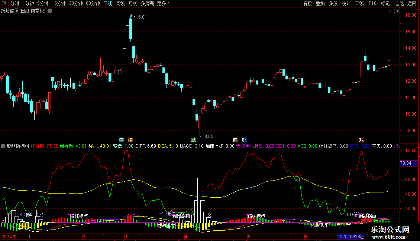
Task: Switch to 月线 monthly chart
Action: 133,3
